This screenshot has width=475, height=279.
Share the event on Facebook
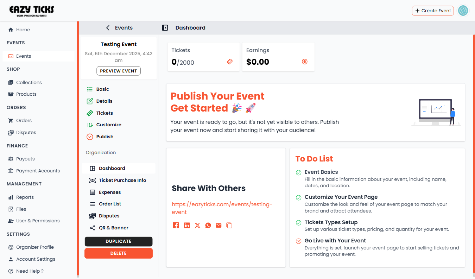(176, 225)
